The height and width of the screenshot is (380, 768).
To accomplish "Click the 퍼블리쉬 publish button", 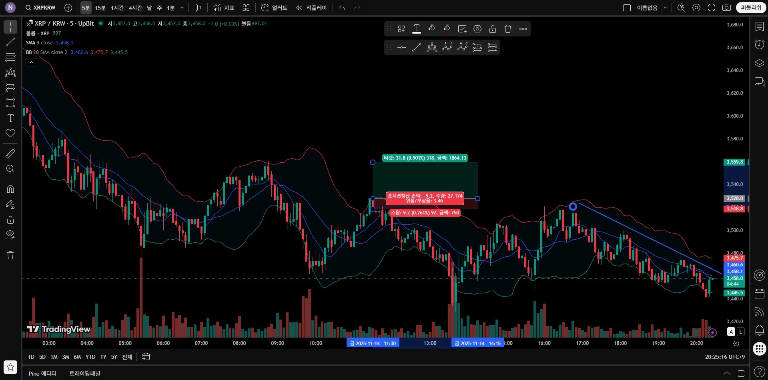I will (751, 8).
